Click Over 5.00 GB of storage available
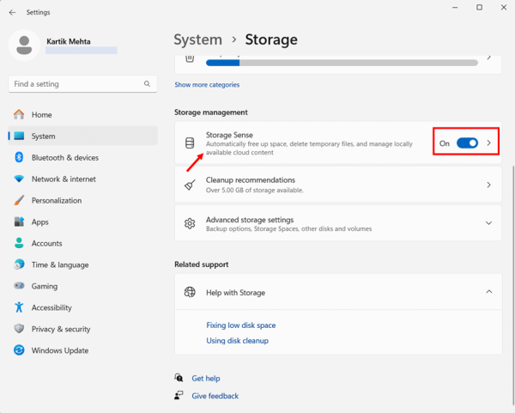 [x=255, y=191]
